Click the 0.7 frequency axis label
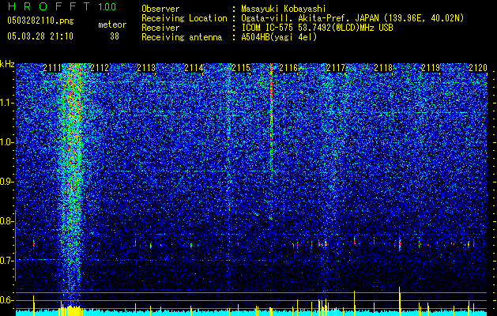The width and height of the screenshot is (497, 316). click(7, 261)
